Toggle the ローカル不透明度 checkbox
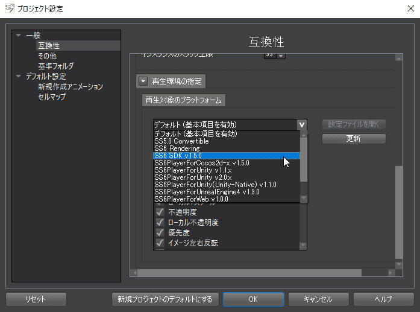 [x=160, y=223]
